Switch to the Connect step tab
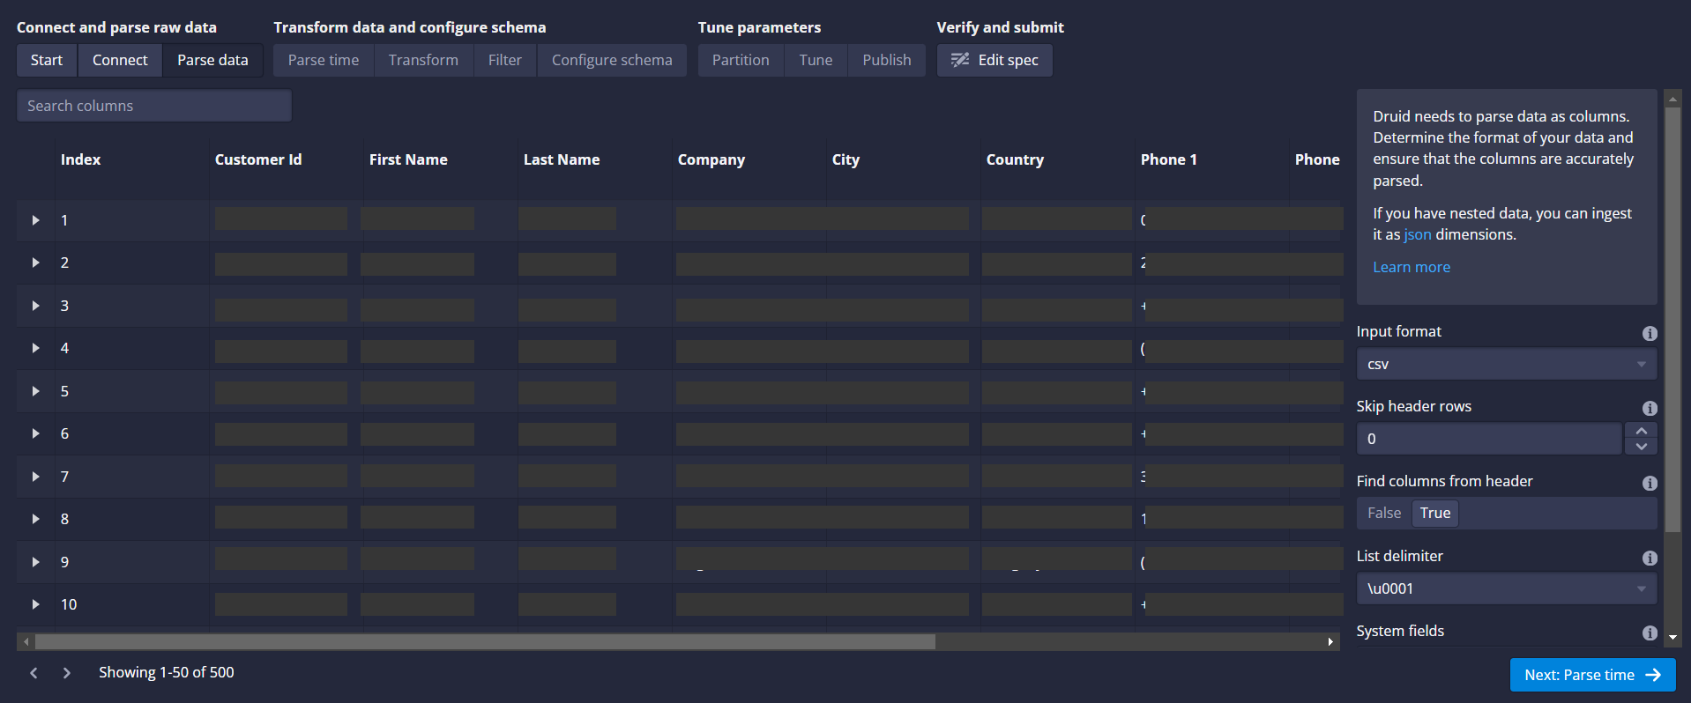Image resolution: width=1691 pixels, height=703 pixels. (120, 60)
